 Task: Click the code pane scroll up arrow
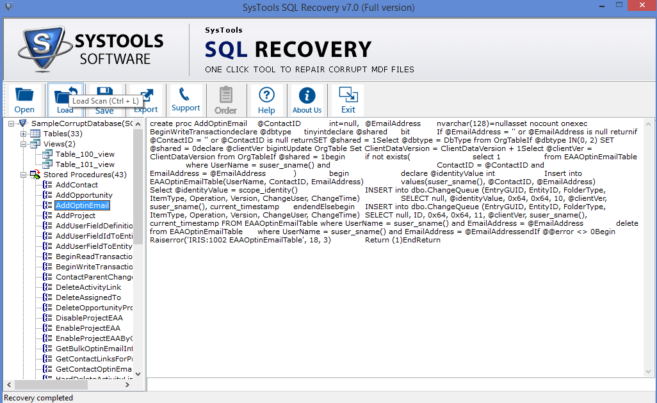click(648, 124)
